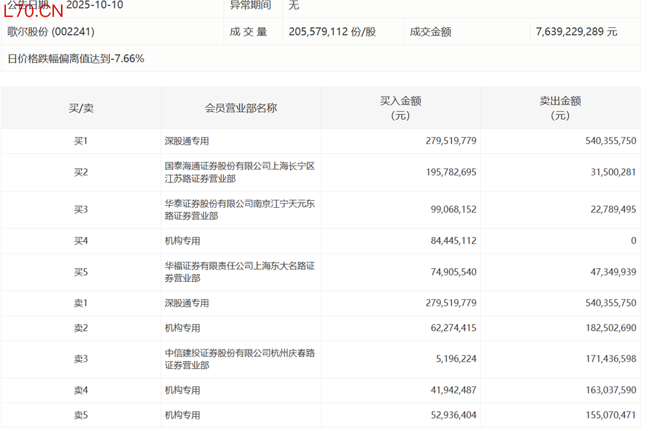The height and width of the screenshot is (431, 649).
Task: Select the 华泰证券南京江宁天元东路 branch name
Action: [239, 209]
